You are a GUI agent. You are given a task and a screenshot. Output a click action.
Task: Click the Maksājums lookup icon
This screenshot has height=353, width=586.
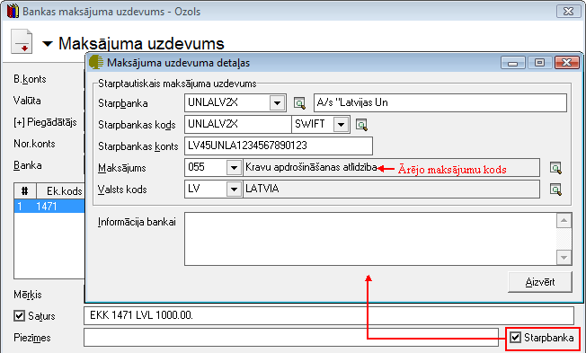[555, 168]
